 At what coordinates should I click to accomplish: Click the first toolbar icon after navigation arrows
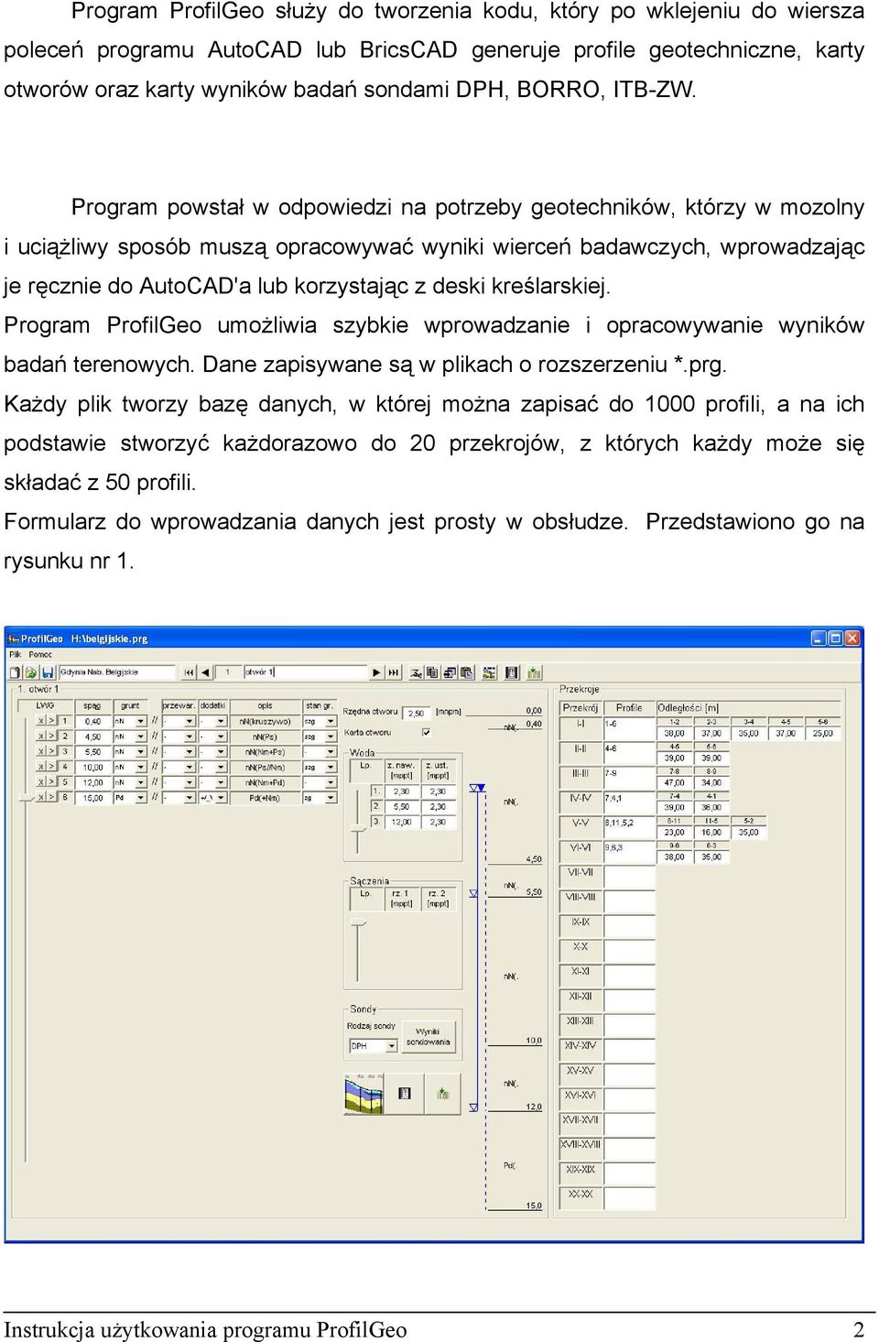click(x=416, y=672)
